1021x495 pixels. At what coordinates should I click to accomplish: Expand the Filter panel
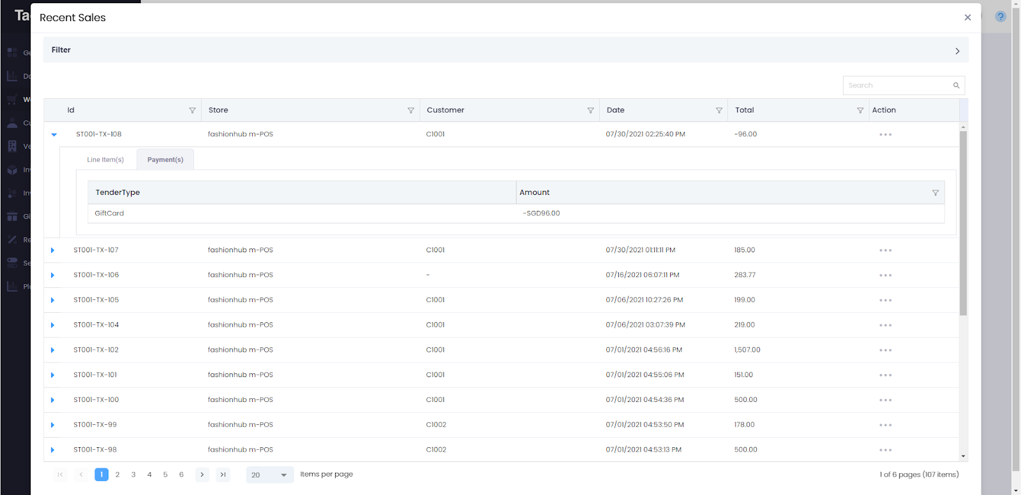[x=957, y=51]
